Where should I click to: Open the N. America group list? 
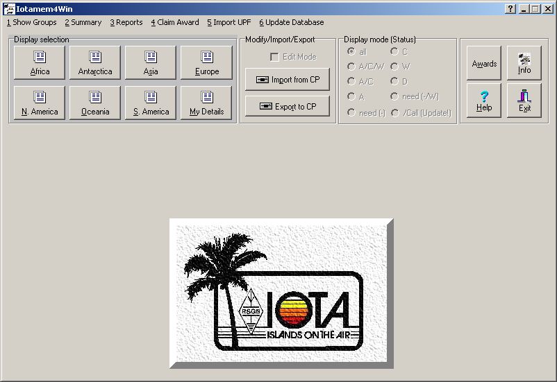coord(40,103)
